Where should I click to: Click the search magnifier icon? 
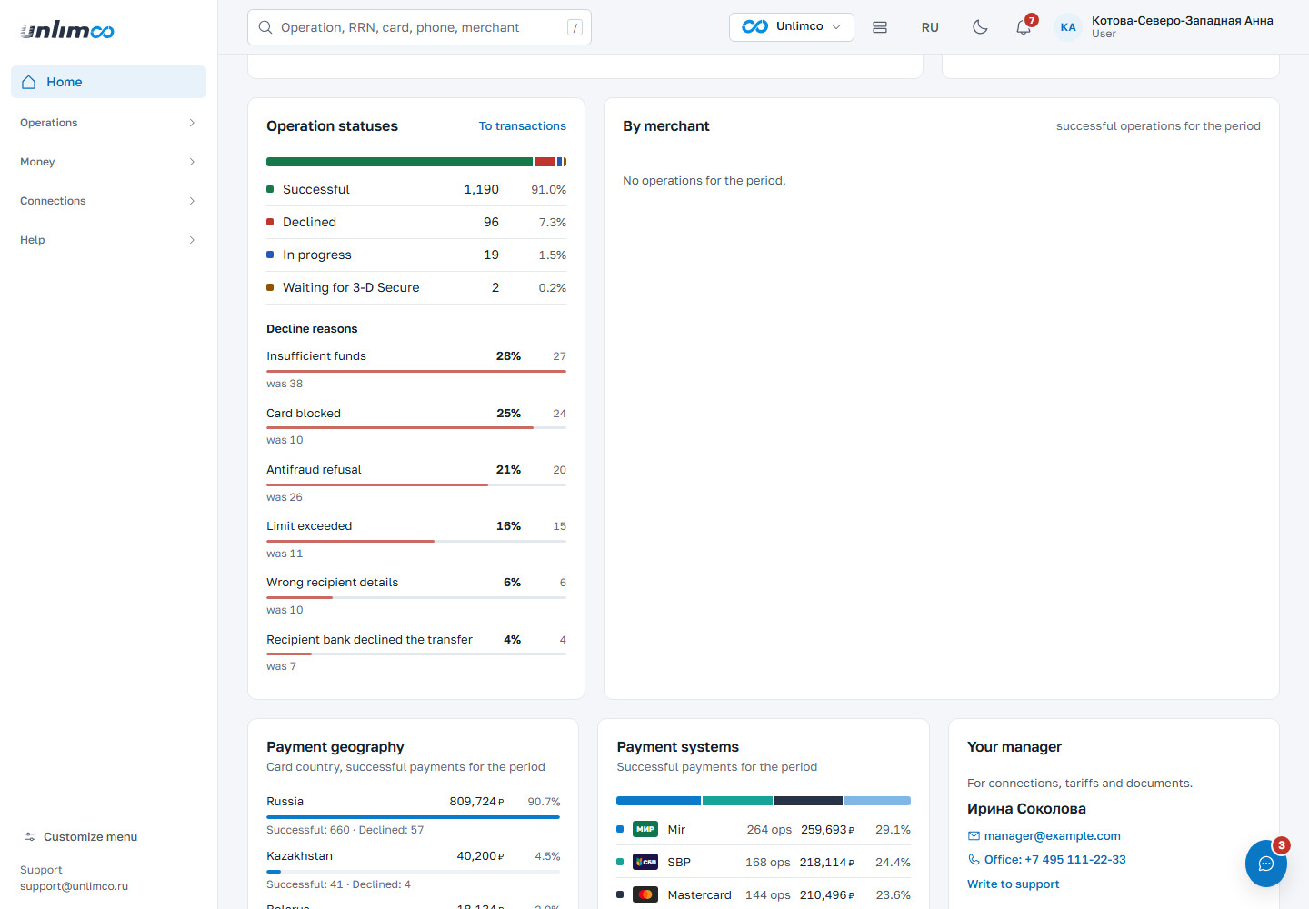tap(265, 27)
